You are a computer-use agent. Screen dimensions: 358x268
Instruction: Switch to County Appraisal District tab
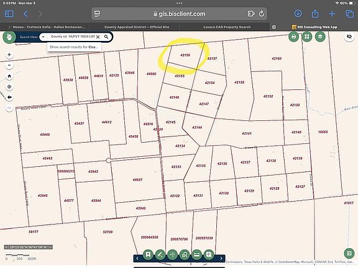point(137,27)
